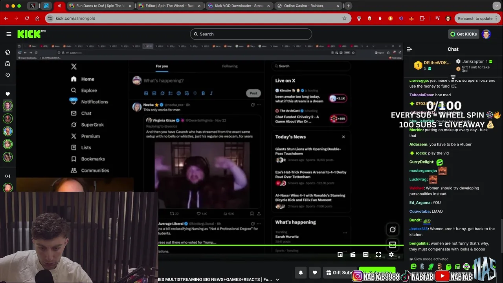This screenshot has width=503, height=283.
Task: Click the first extension icon after address bar
Action: pos(359,18)
